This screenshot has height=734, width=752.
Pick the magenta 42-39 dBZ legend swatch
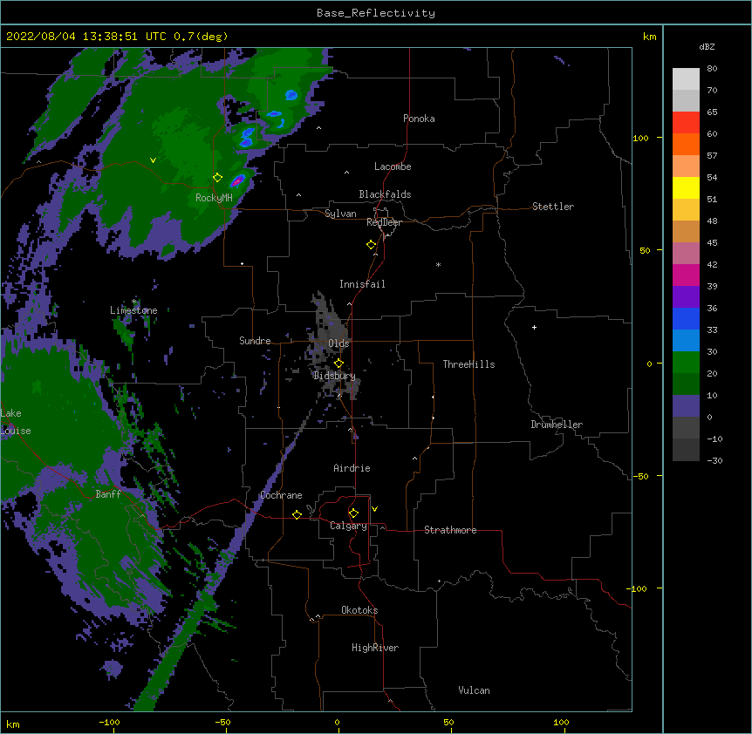(686, 275)
